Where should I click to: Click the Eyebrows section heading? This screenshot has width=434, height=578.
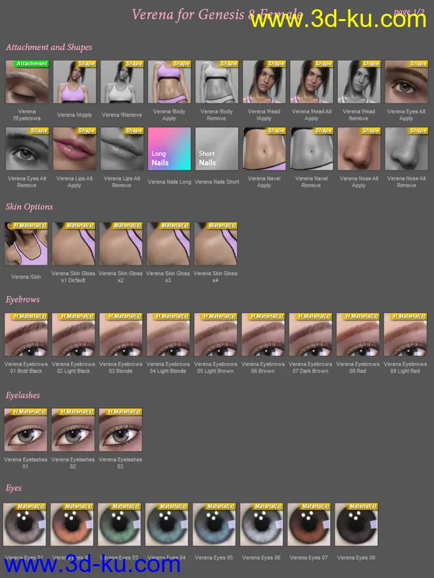point(23,300)
